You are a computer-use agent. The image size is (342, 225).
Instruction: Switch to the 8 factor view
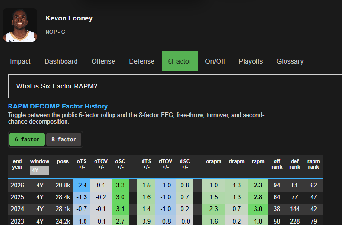[64, 139]
